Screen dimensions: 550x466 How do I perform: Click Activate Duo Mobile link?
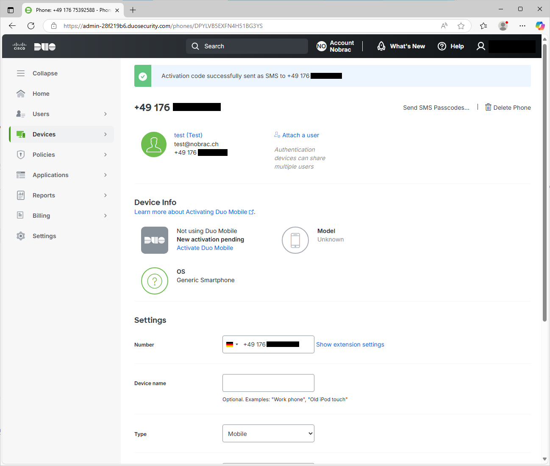click(205, 248)
